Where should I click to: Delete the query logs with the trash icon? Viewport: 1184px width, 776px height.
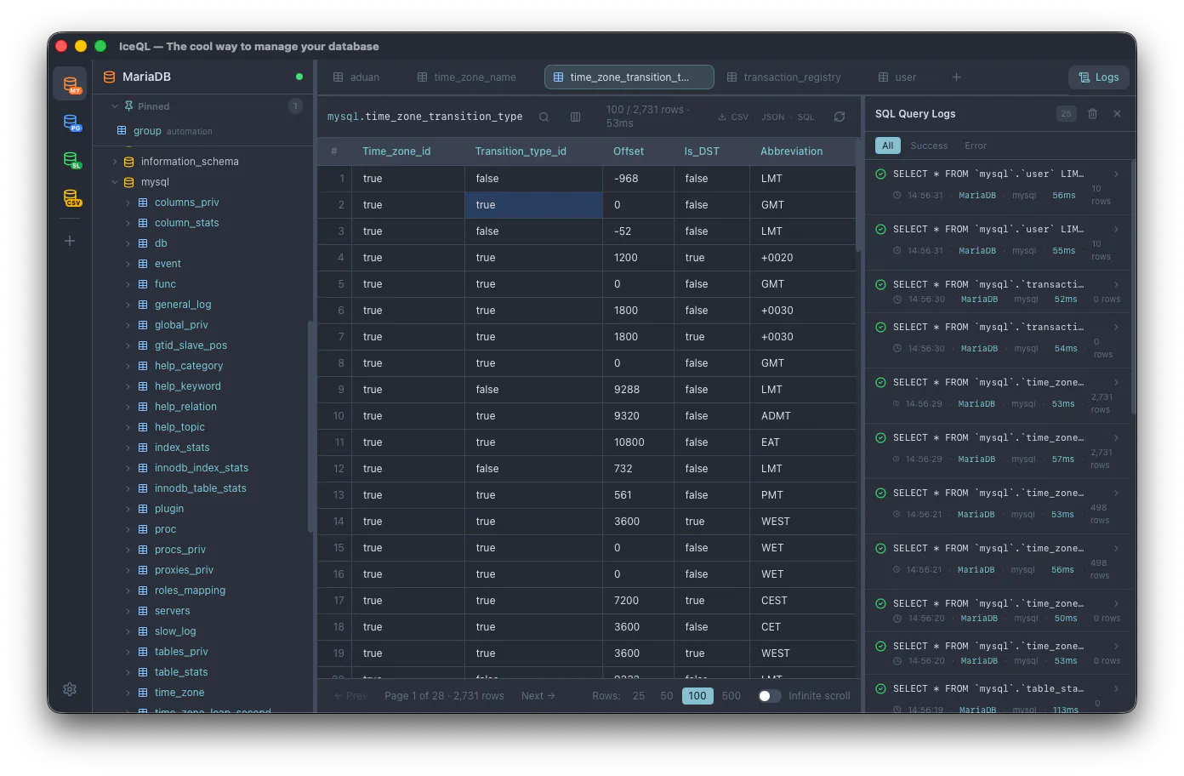[x=1092, y=113]
